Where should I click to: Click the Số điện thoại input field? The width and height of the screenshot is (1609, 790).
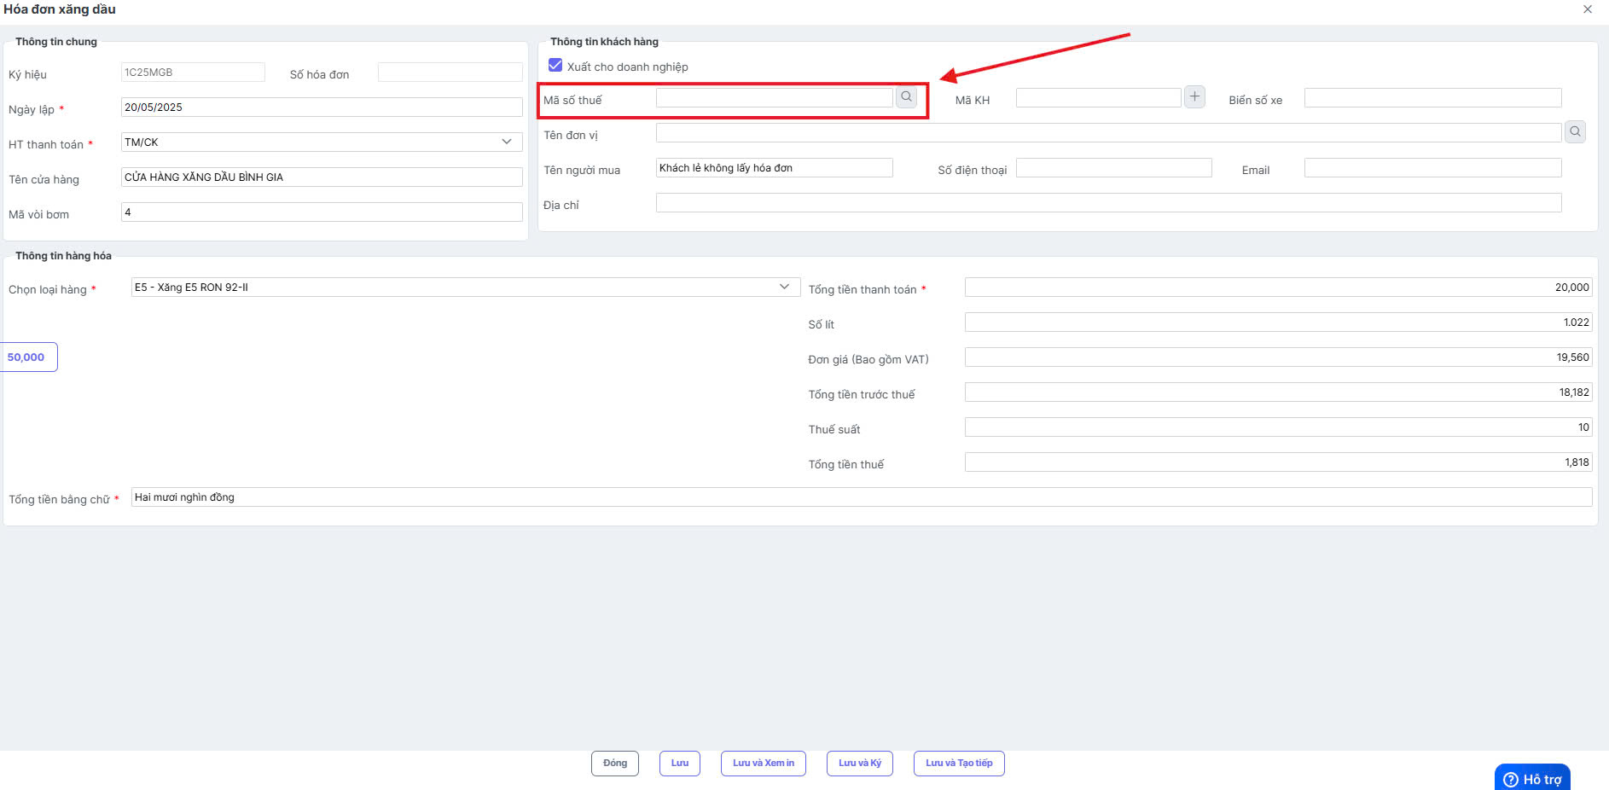tap(1113, 168)
